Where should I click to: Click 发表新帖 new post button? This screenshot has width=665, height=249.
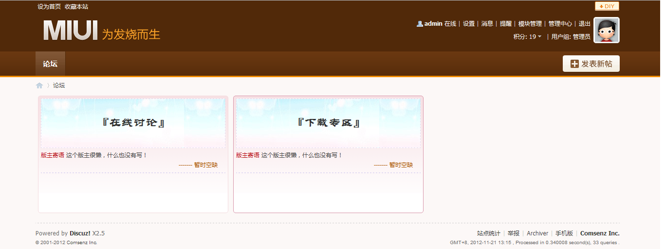tap(591, 64)
